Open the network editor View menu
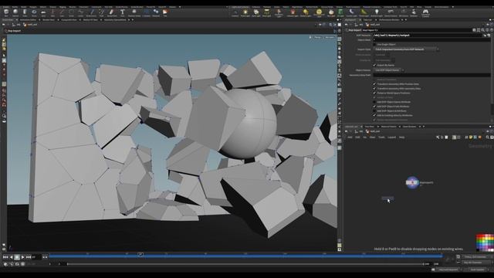This screenshot has width=494, height=278. click(372, 137)
